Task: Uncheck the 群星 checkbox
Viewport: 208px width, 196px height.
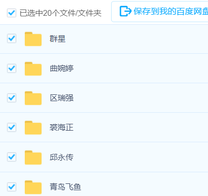Action: [x=12, y=38]
